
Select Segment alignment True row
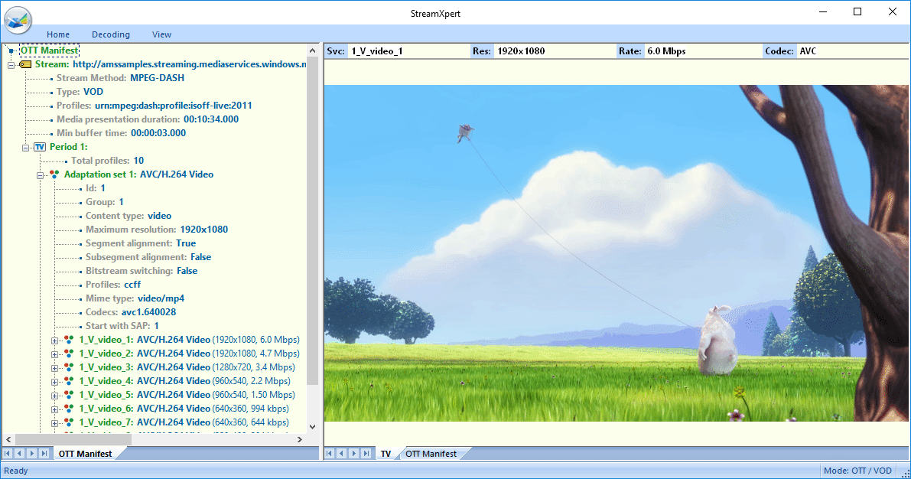pyautogui.click(x=141, y=243)
